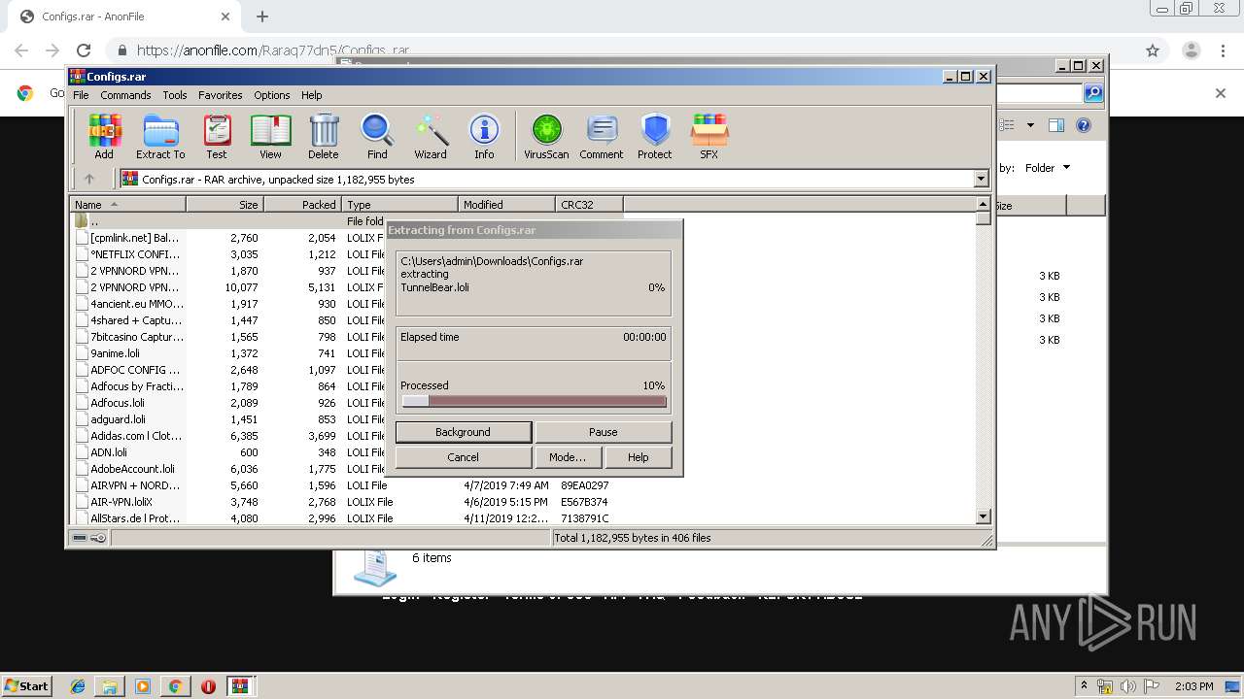
Task: Select the 9anime.loli file
Action: [115, 353]
